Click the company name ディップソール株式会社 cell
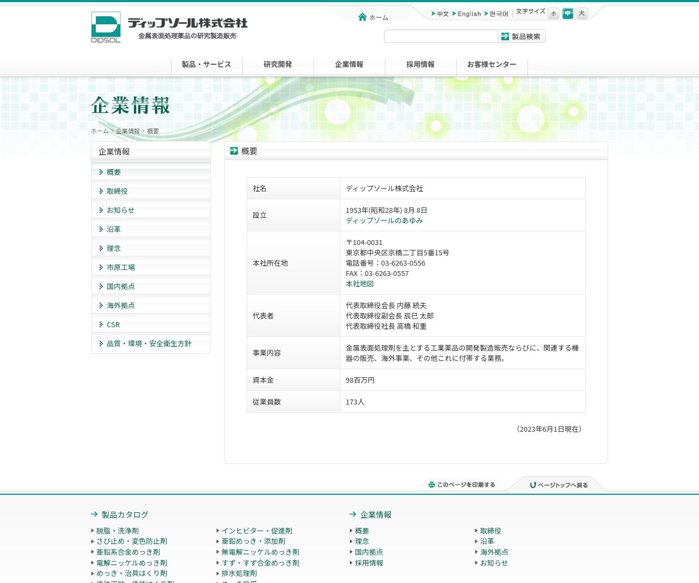This screenshot has width=699, height=583. point(463,188)
